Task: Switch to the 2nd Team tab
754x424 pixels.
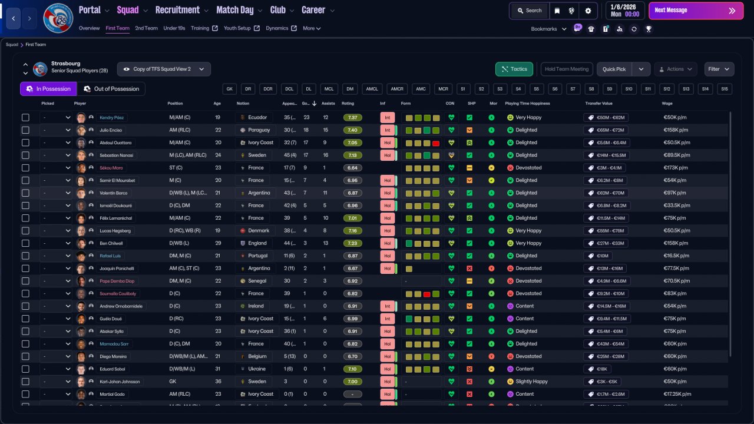Action: (x=146, y=28)
